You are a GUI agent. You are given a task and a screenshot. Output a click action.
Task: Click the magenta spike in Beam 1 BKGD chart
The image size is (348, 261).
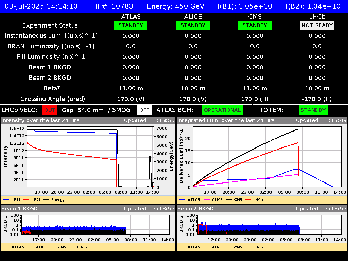point(139,224)
